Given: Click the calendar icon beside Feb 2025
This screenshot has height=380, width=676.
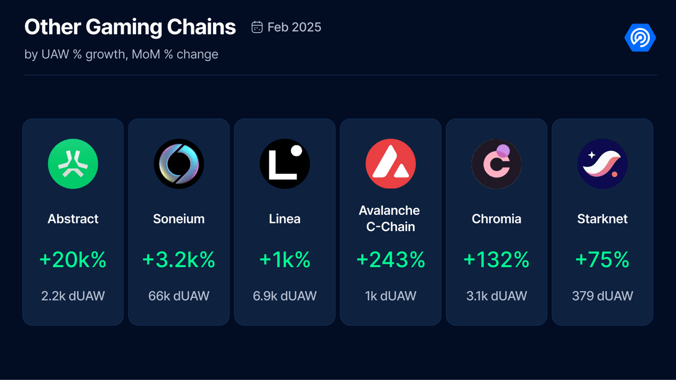Looking at the screenshot, I should coord(257,27).
